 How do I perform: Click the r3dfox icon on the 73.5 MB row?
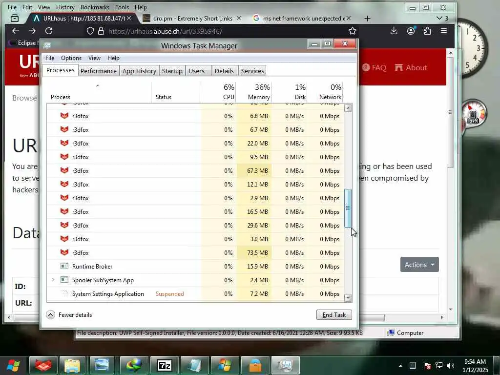pos(64,252)
